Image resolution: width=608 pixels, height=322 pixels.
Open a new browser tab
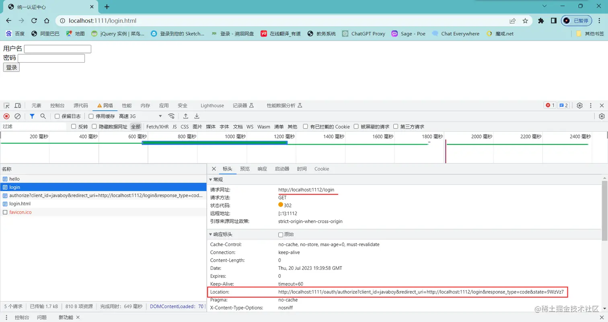(x=107, y=7)
